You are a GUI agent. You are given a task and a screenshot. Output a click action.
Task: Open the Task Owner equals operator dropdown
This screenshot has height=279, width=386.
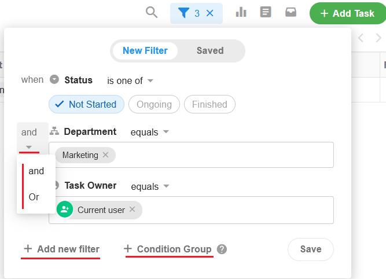click(150, 186)
